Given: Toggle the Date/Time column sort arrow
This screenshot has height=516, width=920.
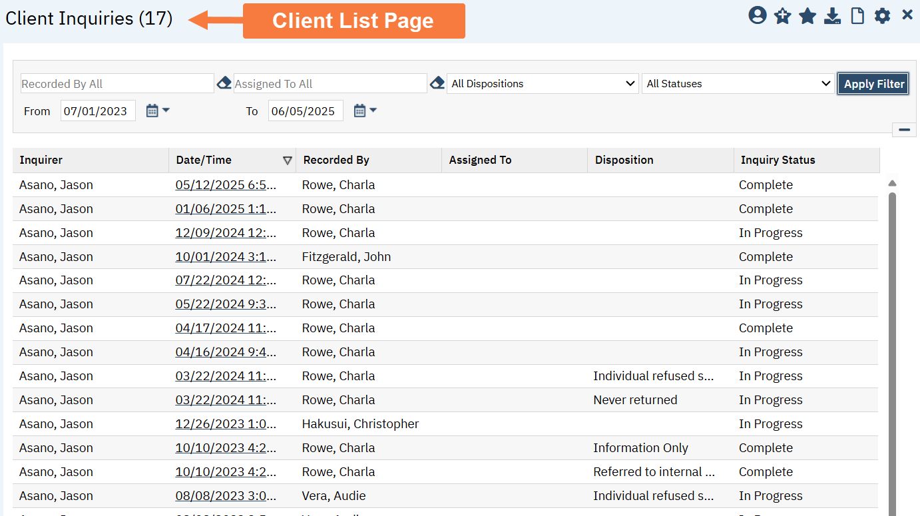Looking at the screenshot, I should click(x=288, y=160).
